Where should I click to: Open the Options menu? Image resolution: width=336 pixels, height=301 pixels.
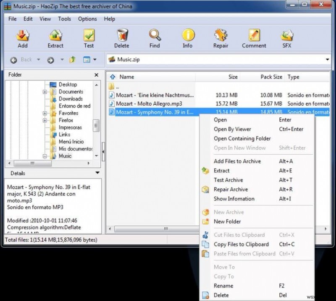click(x=87, y=19)
